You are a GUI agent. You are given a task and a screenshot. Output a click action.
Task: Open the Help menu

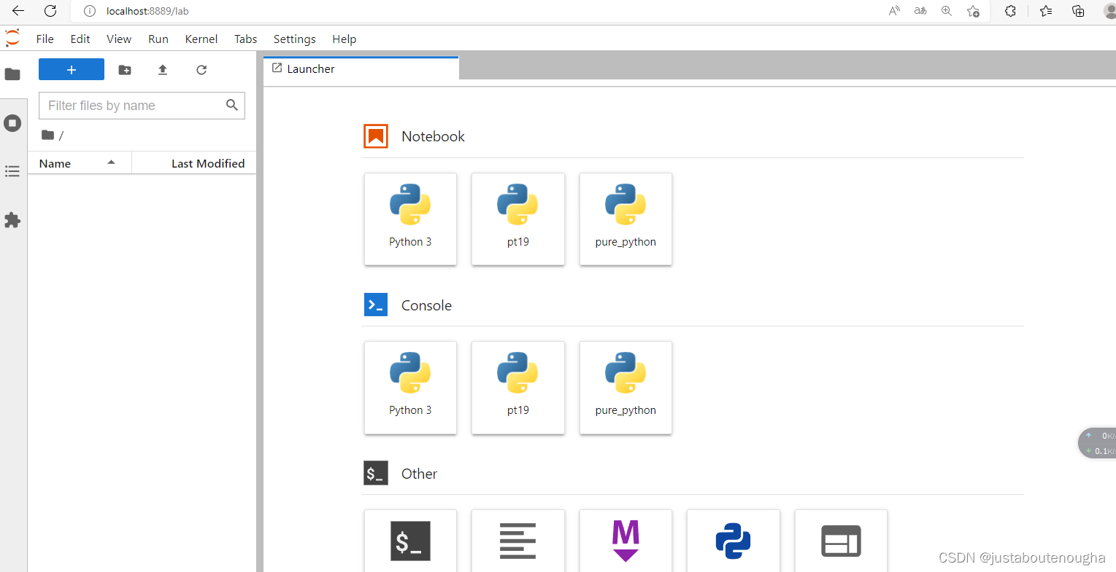[x=345, y=39]
